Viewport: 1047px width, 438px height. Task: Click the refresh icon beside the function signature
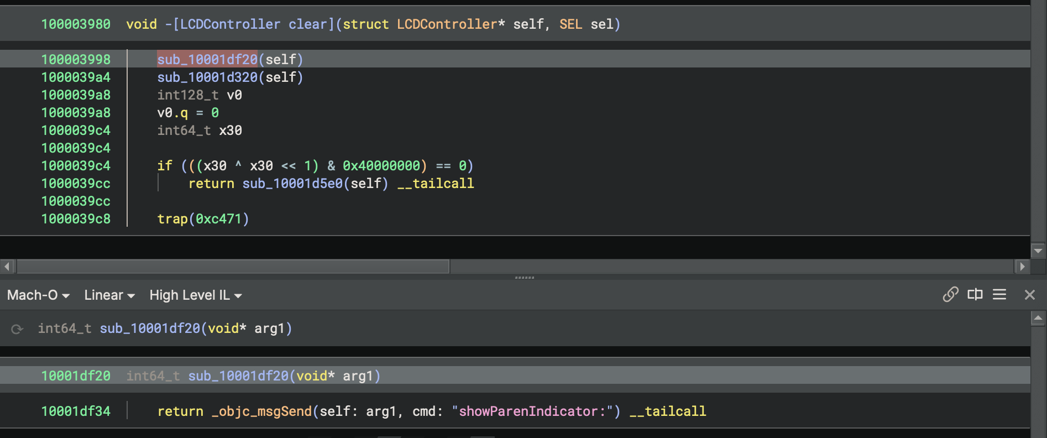coord(17,329)
